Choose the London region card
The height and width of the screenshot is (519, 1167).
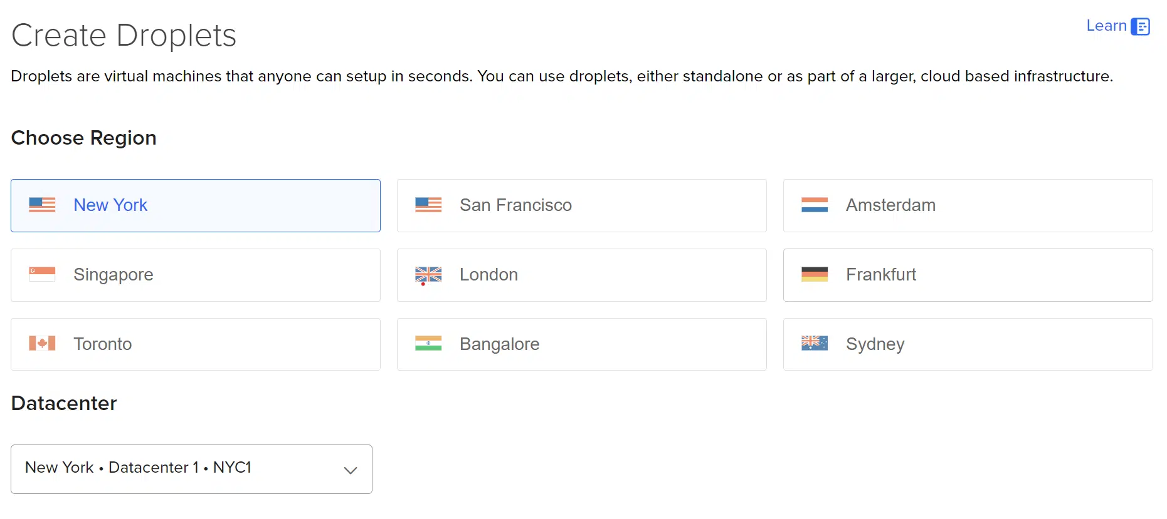click(x=582, y=275)
